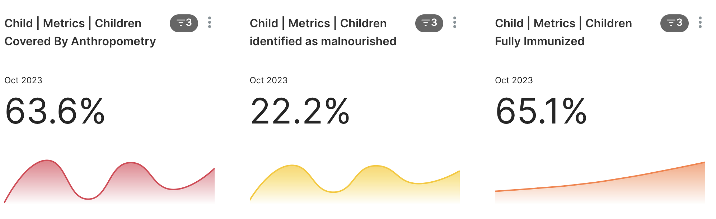Screen dimensions: 716x219
Task: Click the Children identified as malnourished title
Action: [x=323, y=32]
